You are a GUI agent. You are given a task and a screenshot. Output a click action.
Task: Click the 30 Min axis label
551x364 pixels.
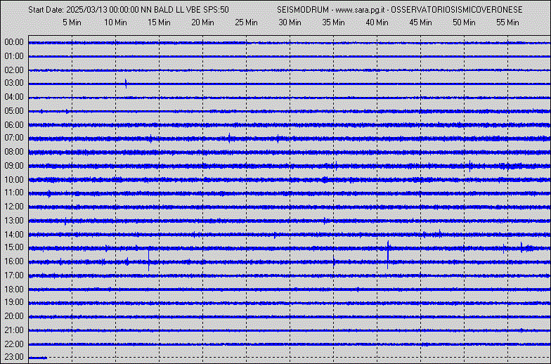tap(290, 22)
